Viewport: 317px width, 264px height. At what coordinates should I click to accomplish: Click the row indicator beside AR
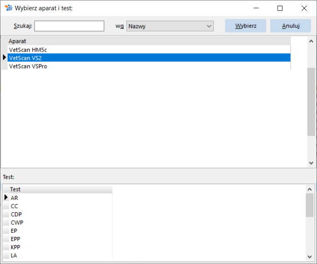point(6,198)
